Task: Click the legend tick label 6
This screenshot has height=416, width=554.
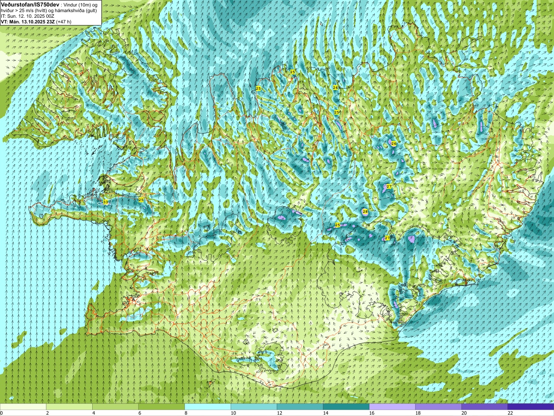Action: coord(140,413)
